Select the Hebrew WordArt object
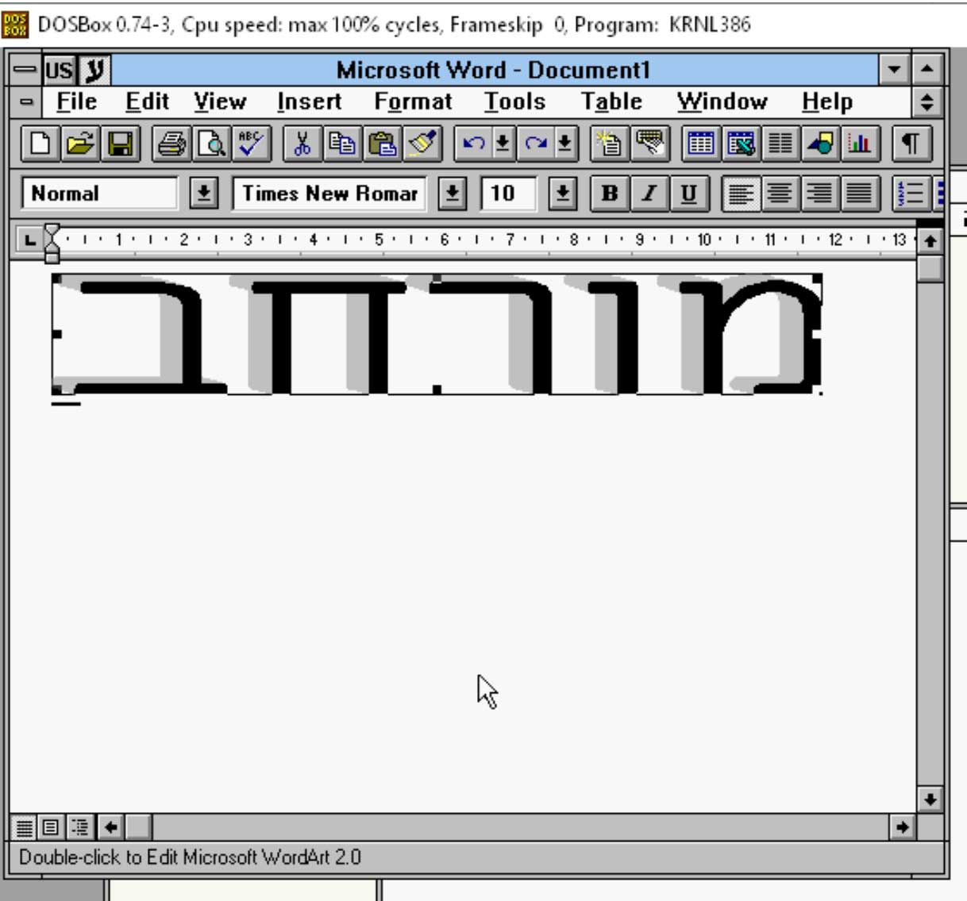The width and height of the screenshot is (967, 901). pyautogui.click(x=437, y=334)
